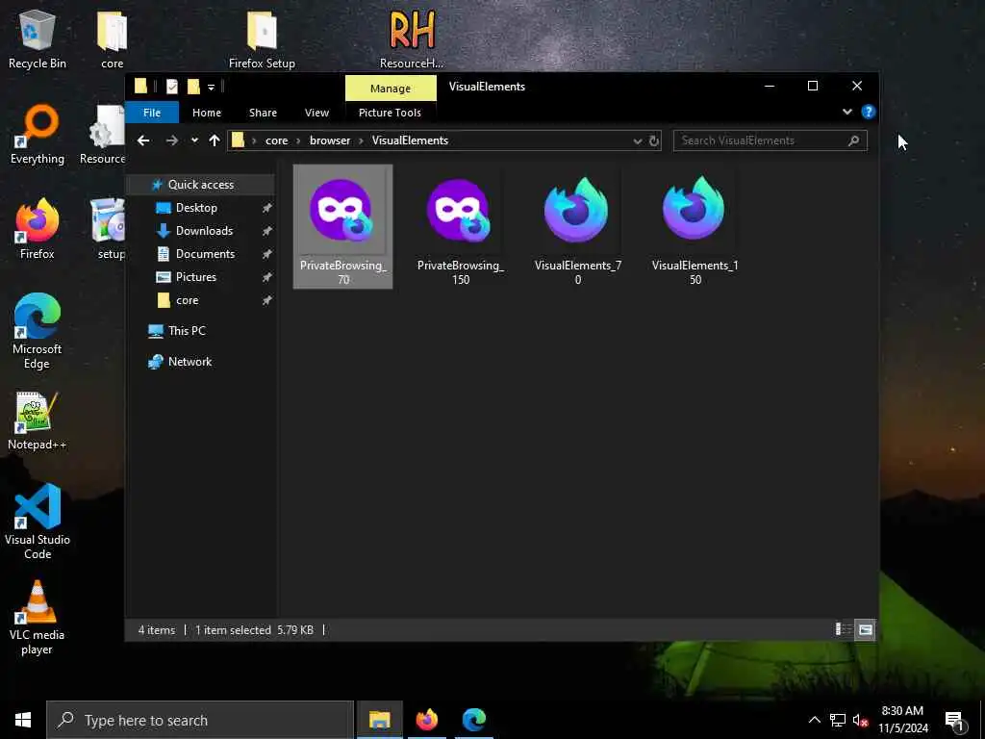Select the VLC media player desktop shortcut
985x739 pixels.
point(38,618)
